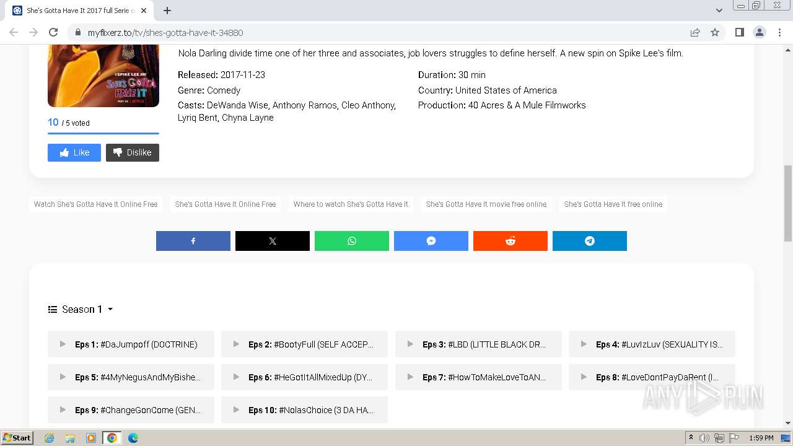
Task: Click the volume tray icon
Action: coord(704,438)
